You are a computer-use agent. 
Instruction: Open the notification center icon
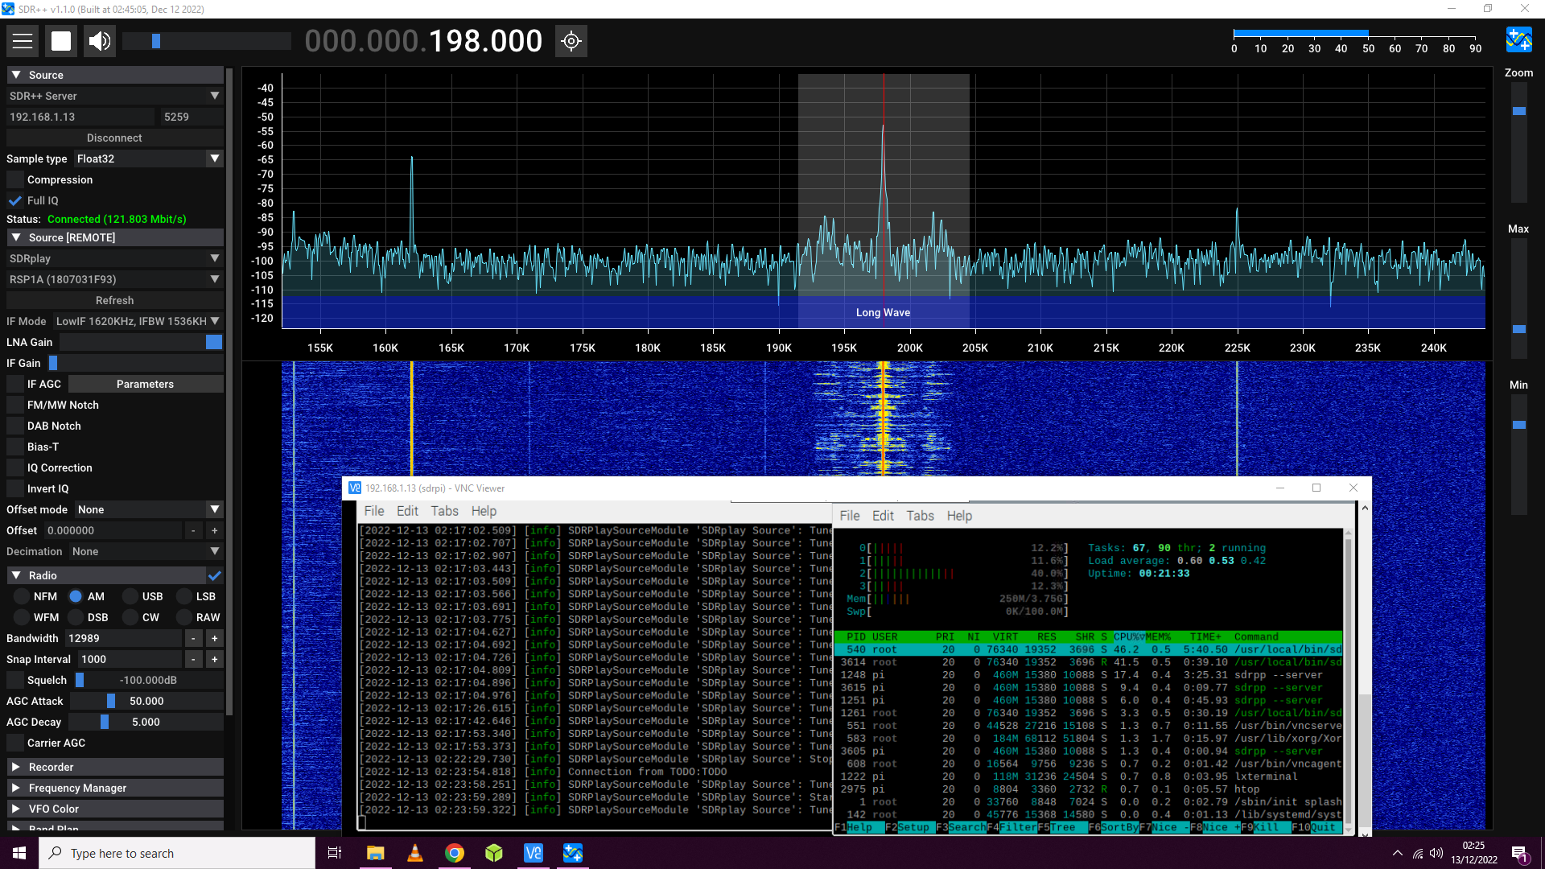[1519, 854]
